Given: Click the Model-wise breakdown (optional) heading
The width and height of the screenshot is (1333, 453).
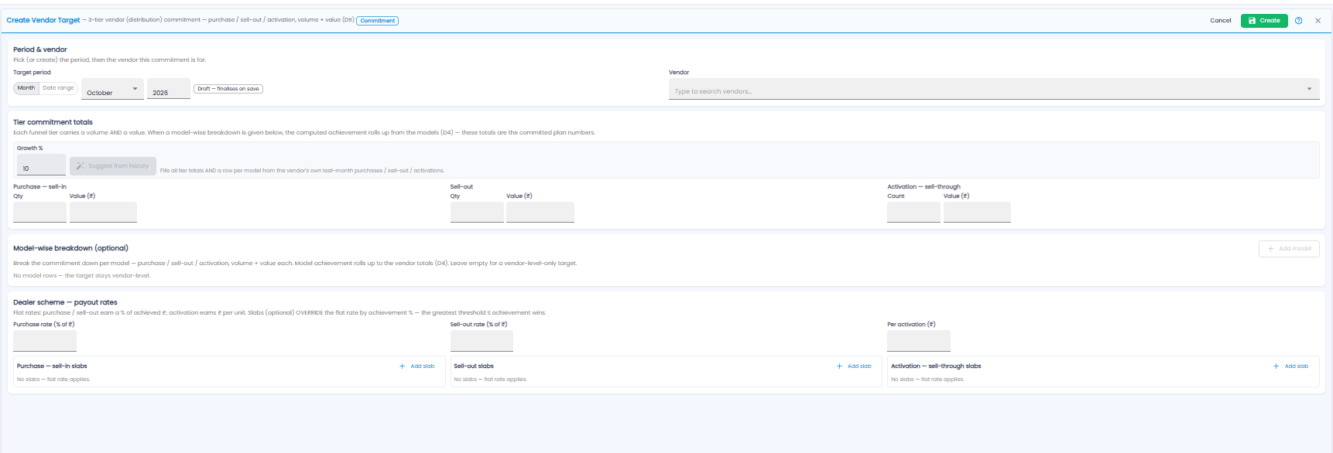Looking at the screenshot, I should pos(70,248).
